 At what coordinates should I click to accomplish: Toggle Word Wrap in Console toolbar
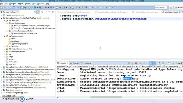point(147,63)
